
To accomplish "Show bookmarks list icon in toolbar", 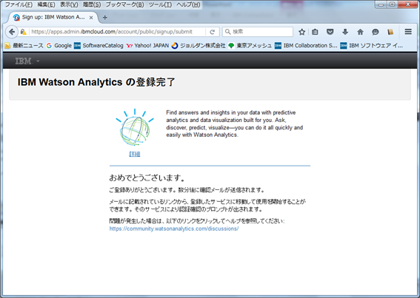I will point(315,32).
